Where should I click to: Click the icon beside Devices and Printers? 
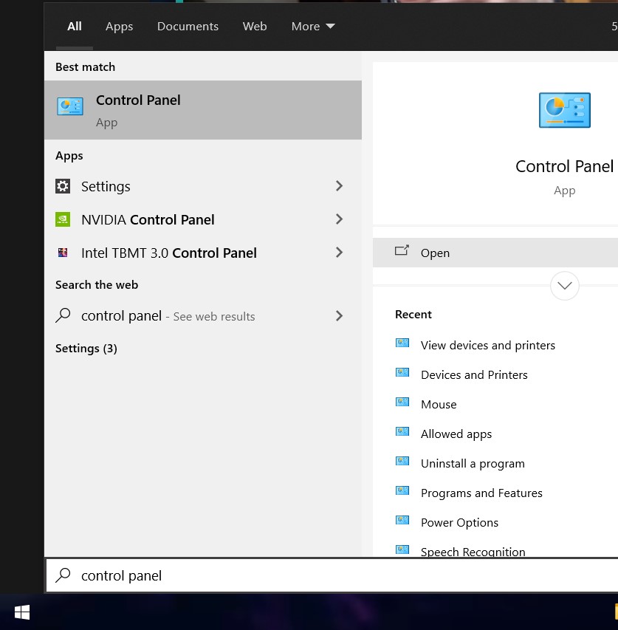tap(402, 372)
